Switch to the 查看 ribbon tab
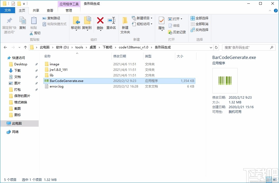This screenshot has width=279, height=183. coord(50,10)
